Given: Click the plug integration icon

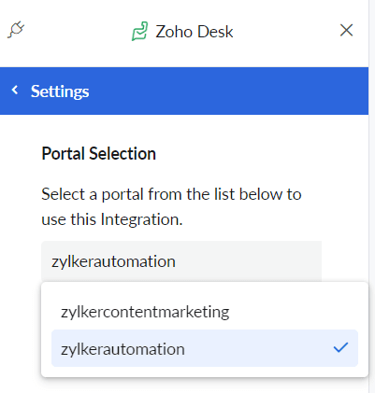Looking at the screenshot, I should 16,30.
